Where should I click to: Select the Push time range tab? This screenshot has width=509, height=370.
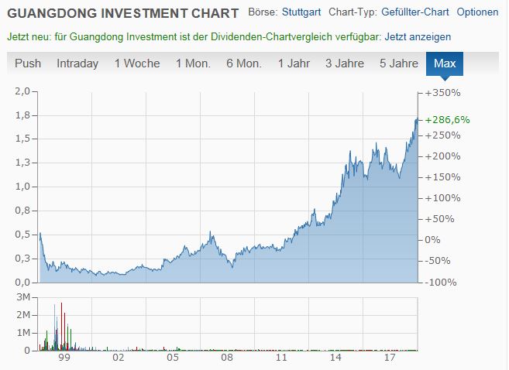pyautogui.click(x=28, y=63)
